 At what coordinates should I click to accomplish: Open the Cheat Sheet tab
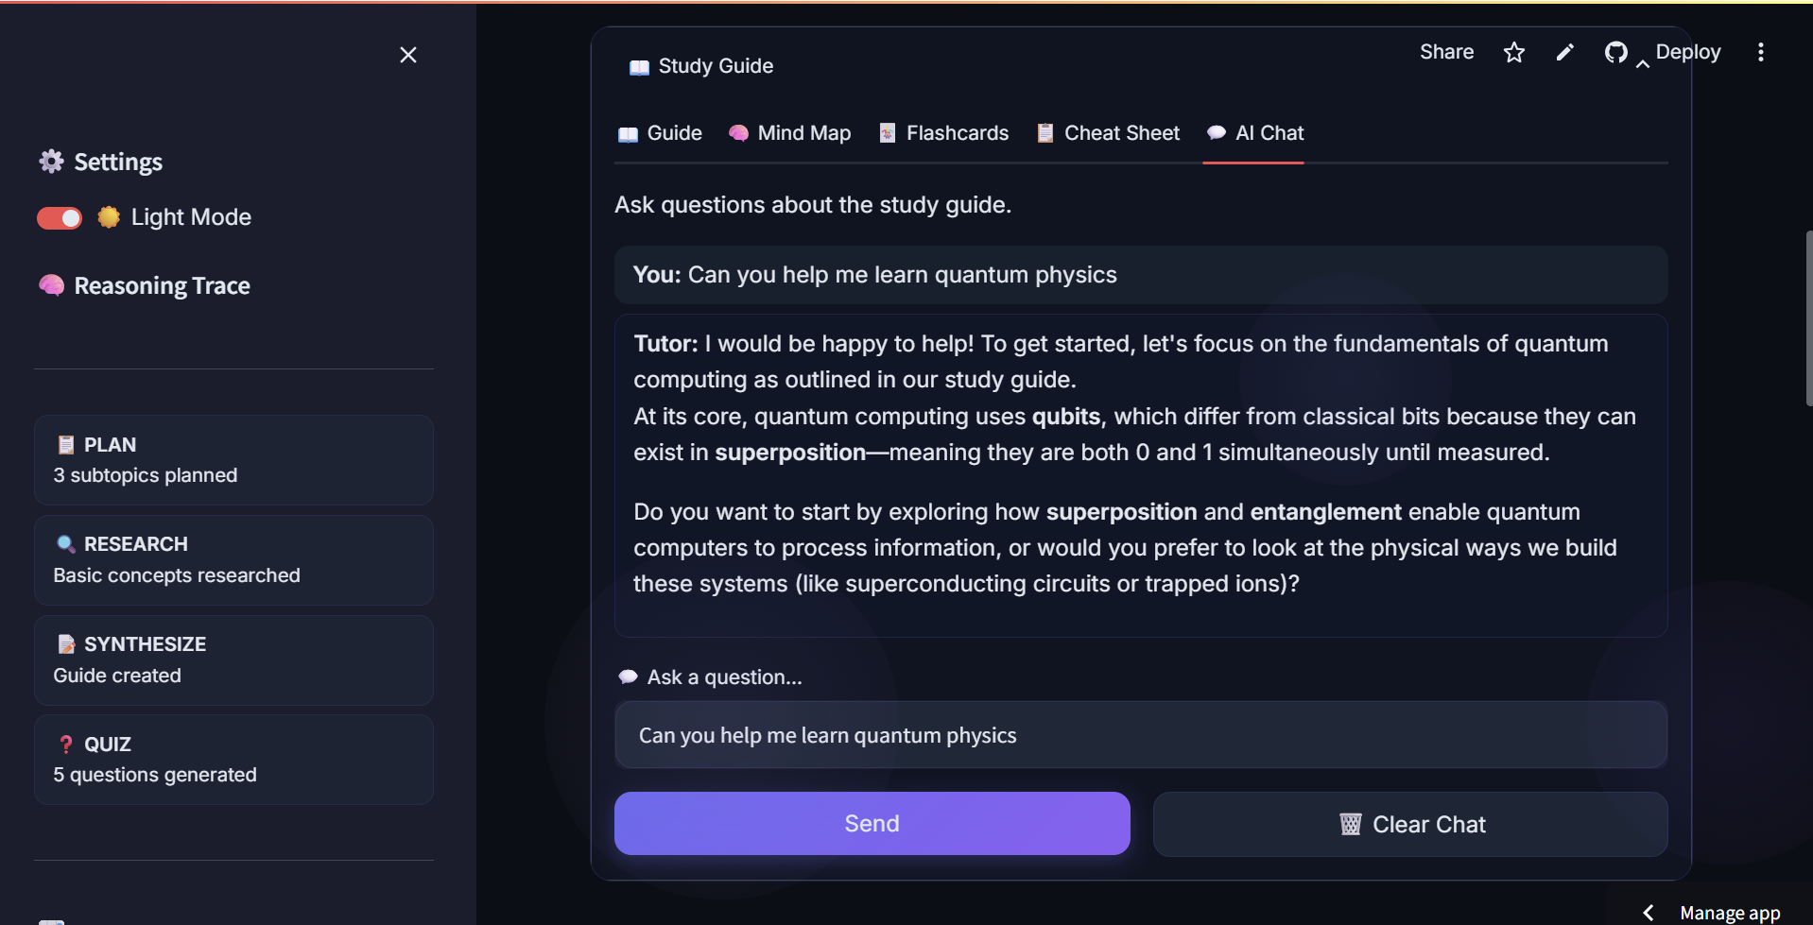[x=1108, y=133]
